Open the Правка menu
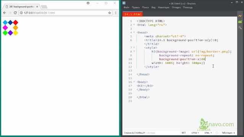 point(136,7)
